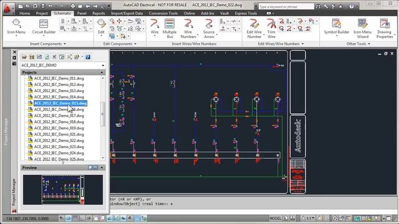Click the Edit component tool
399x224 pixels.
point(101,26)
